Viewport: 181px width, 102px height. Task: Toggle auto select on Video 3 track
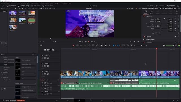[45, 58]
